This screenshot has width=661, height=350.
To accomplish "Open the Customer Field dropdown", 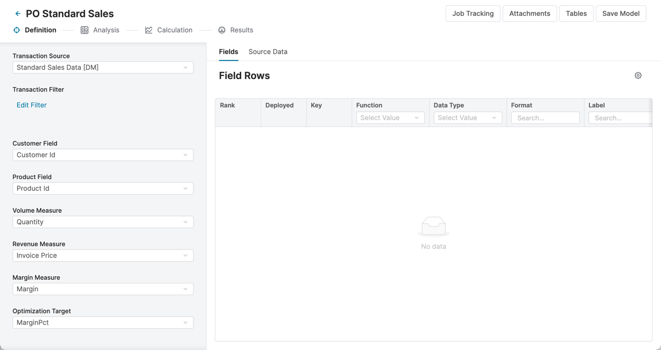I will [103, 155].
